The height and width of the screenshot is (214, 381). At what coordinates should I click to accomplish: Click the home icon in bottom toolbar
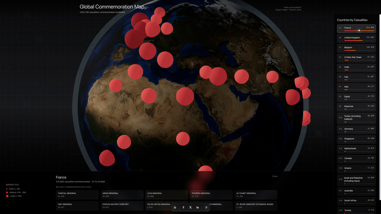point(175,207)
